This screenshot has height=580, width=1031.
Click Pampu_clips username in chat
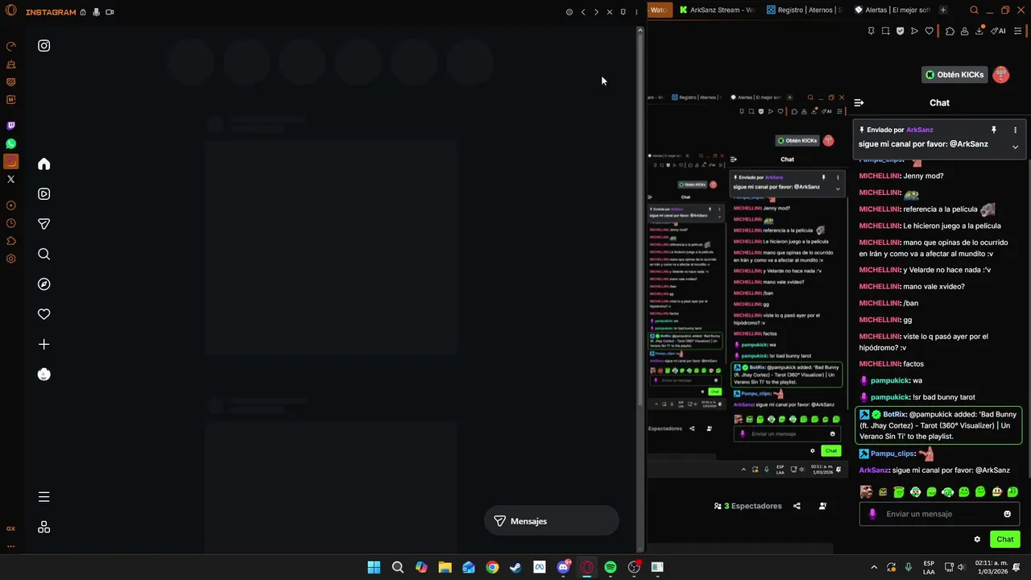click(892, 454)
